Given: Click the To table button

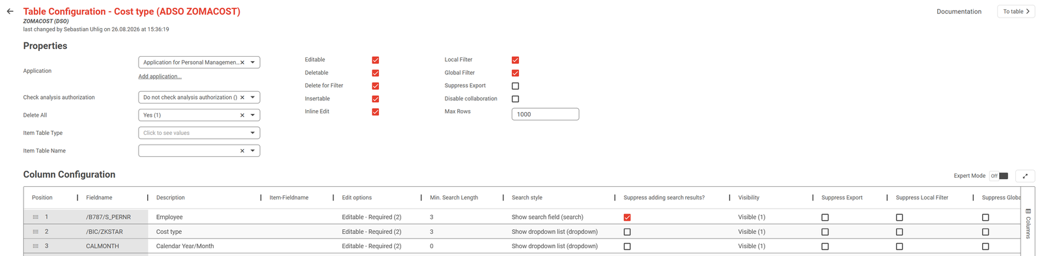Looking at the screenshot, I should (x=1016, y=11).
